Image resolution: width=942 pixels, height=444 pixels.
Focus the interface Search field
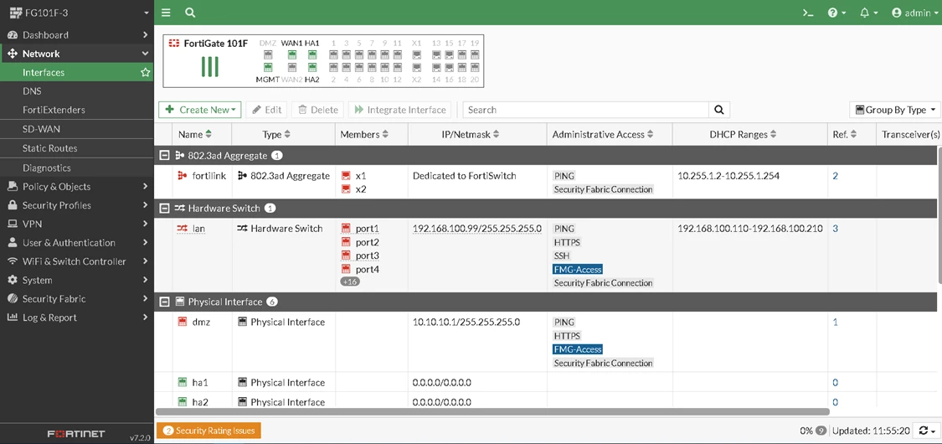[586, 110]
